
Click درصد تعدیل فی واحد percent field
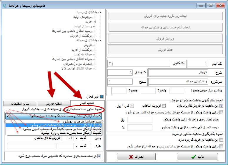(x=140, y=127)
